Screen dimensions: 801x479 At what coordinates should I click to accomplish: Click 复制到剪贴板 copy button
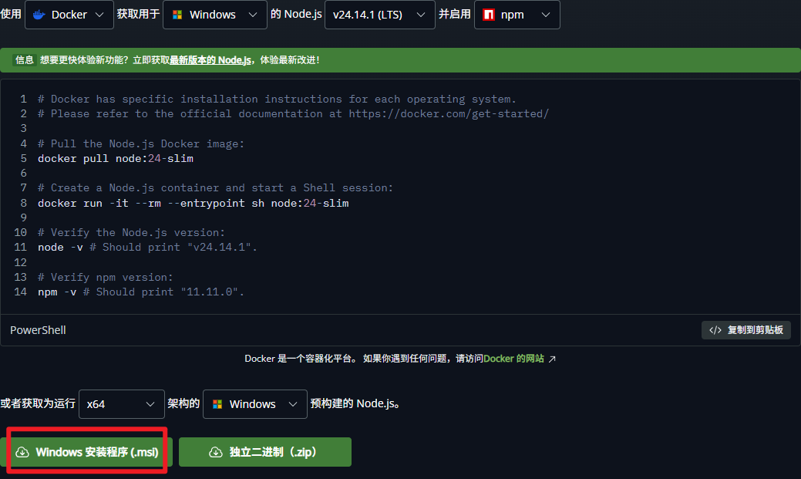[x=745, y=330]
